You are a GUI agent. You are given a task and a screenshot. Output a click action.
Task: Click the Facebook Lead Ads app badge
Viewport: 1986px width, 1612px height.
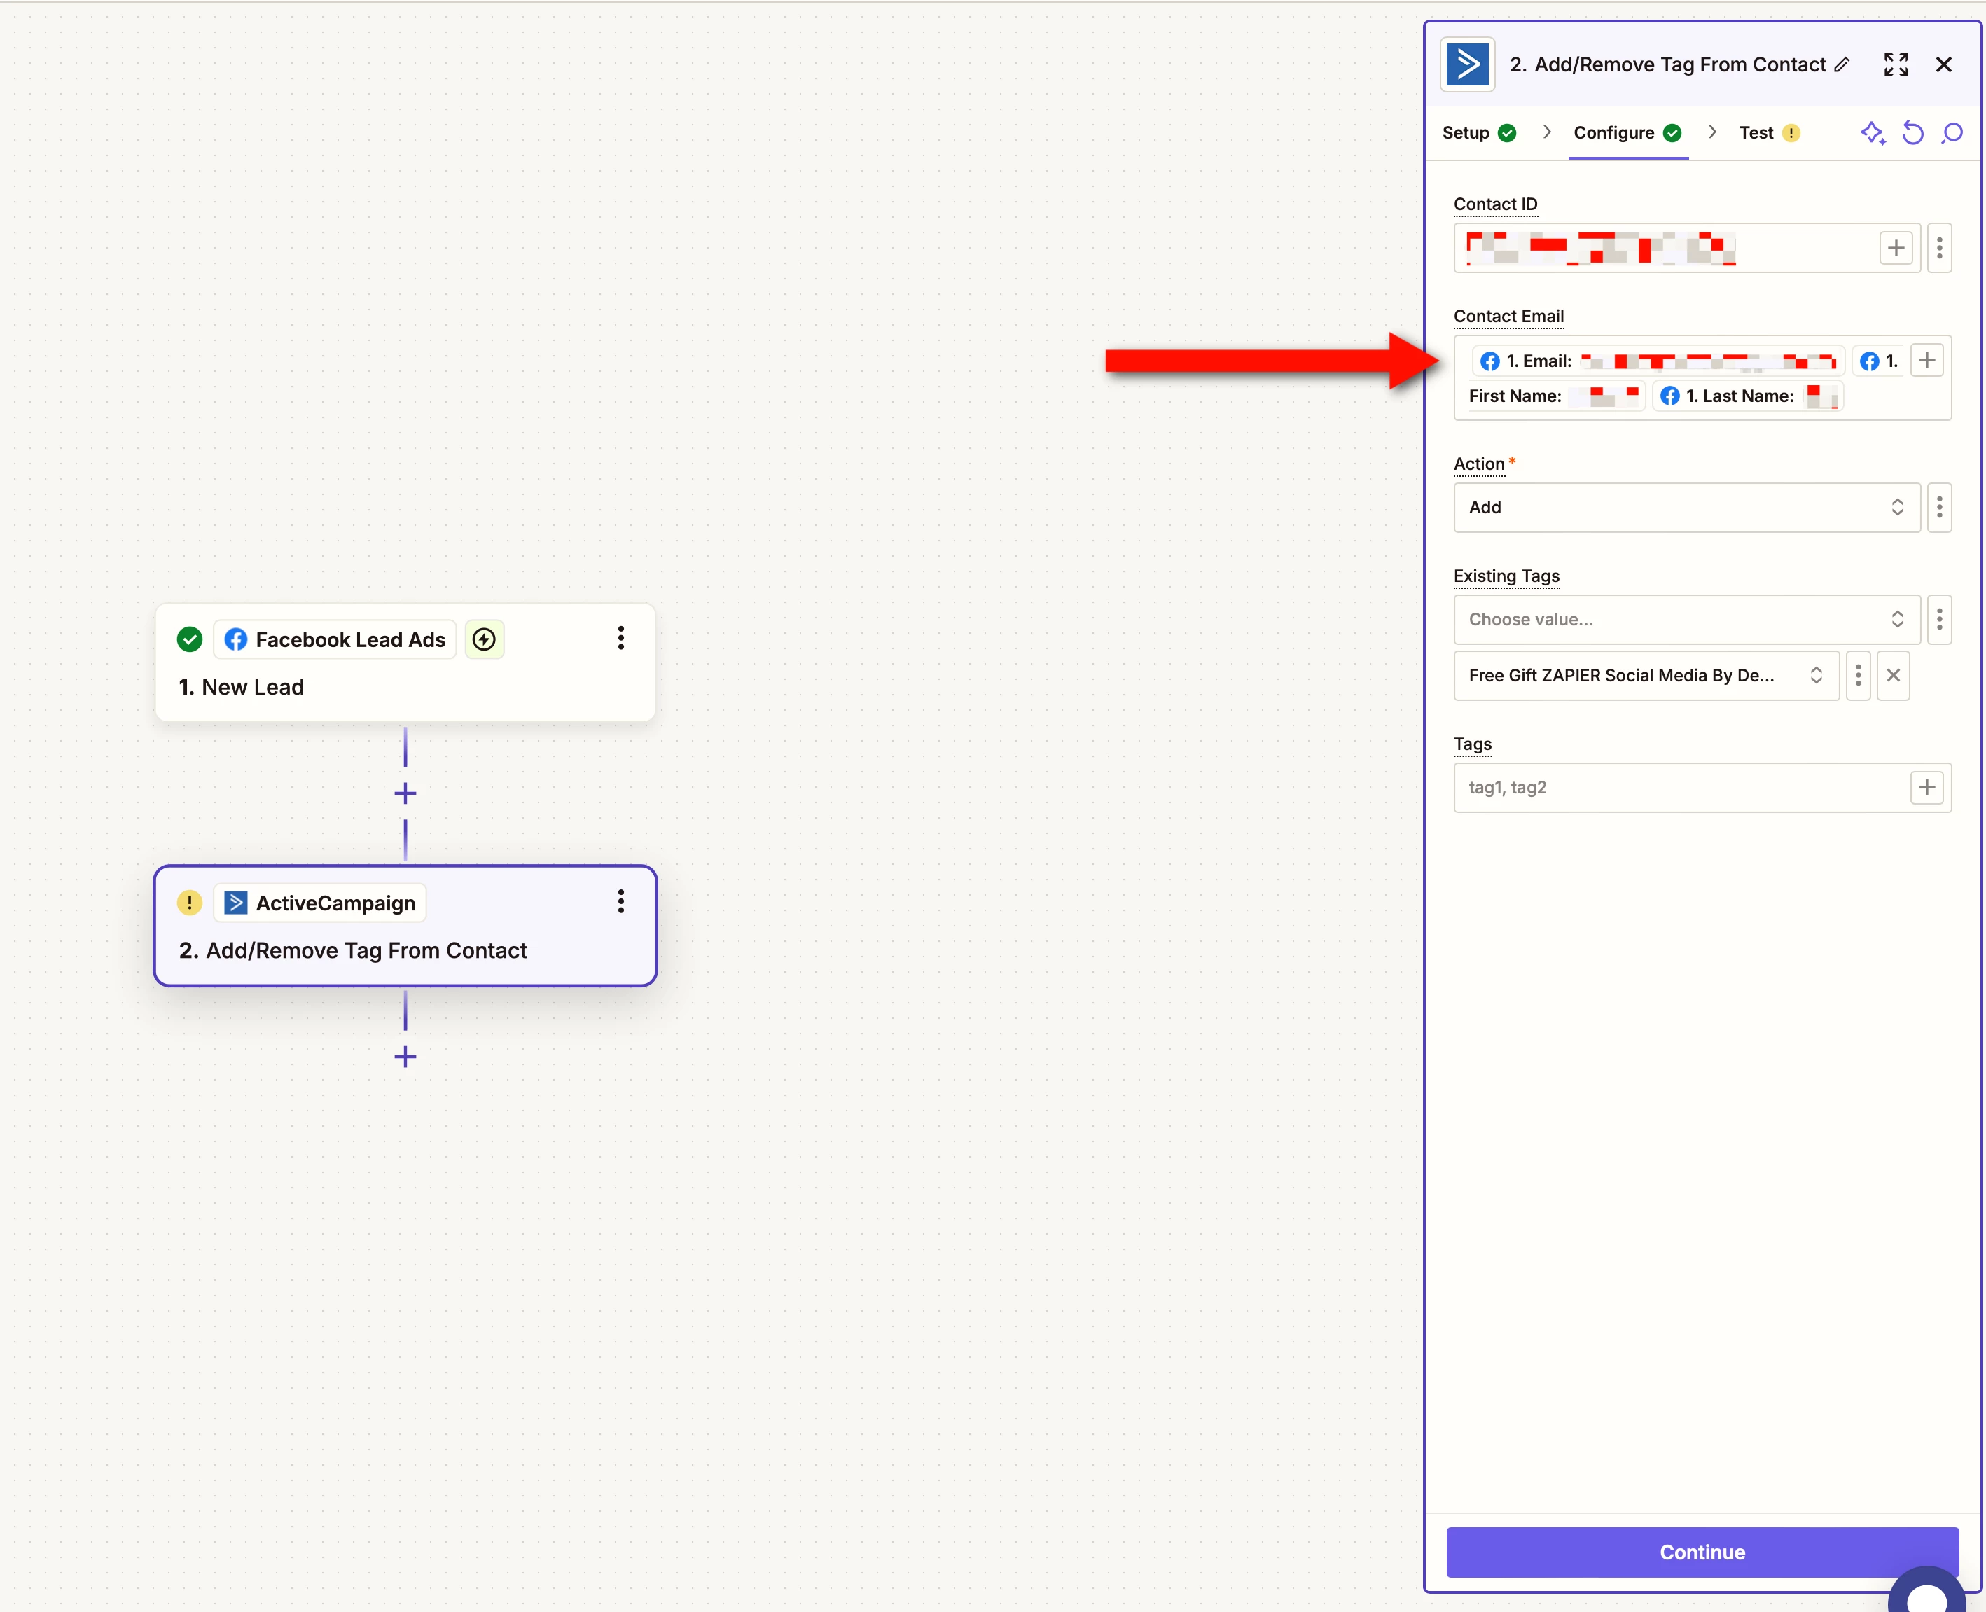[x=335, y=639]
